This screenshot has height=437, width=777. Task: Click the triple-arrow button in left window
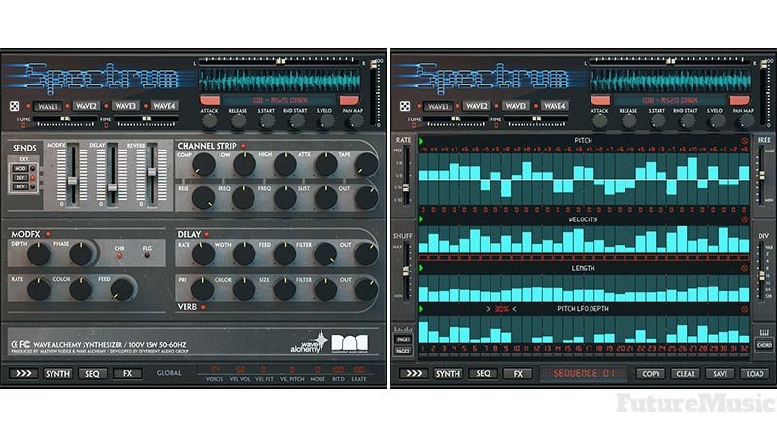[23, 373]
